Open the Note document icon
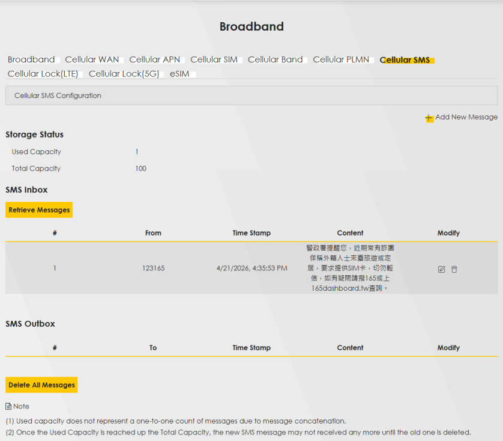 (x=8, y=406)
